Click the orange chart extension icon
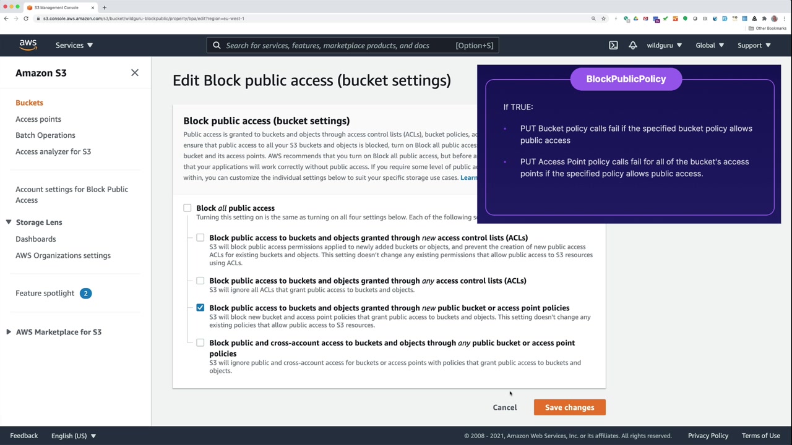 675,19
